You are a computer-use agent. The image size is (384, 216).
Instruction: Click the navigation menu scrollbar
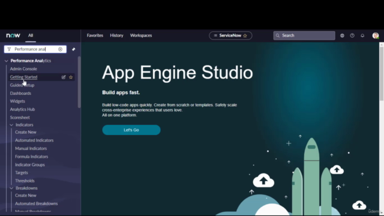79,82
